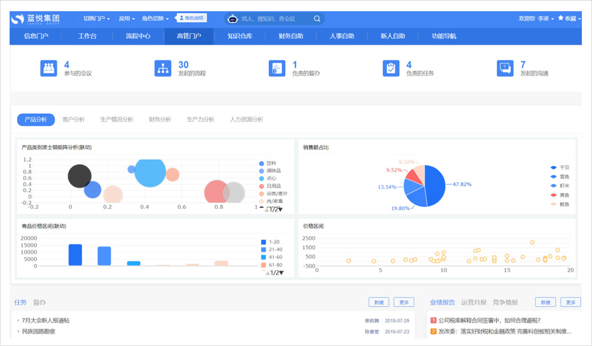Switch to the 客户分析 tab
592x346 pixels.
click(74, 120)
